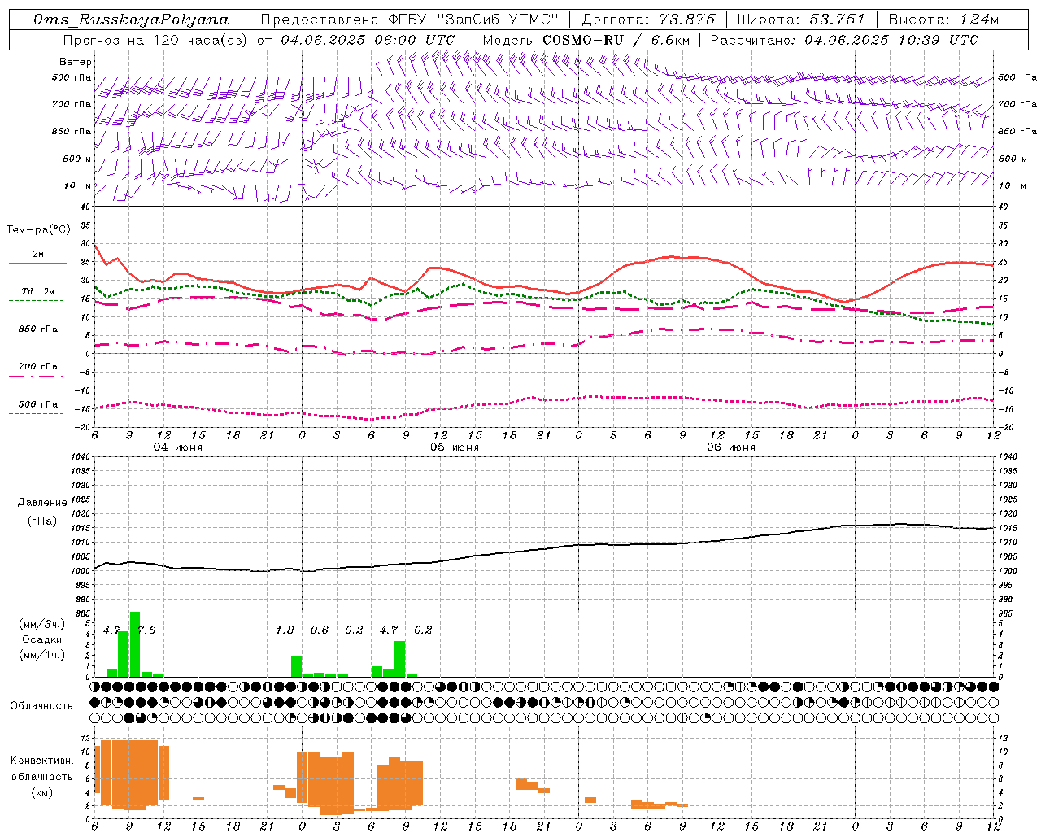
Task: Click the 'Давление' pressure panel label
Action: pos(42,503)
